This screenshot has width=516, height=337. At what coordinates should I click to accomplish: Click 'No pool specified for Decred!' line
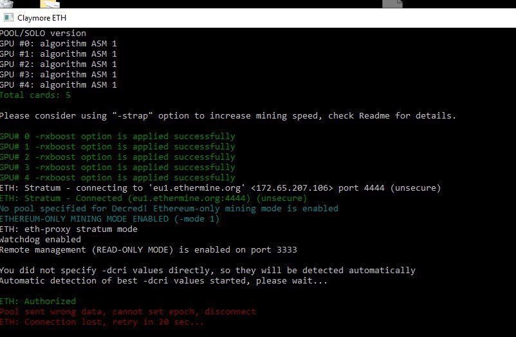(169, 209)
